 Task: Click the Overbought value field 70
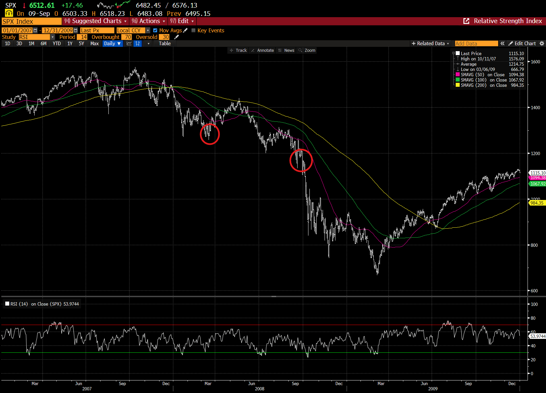[127, 37]
